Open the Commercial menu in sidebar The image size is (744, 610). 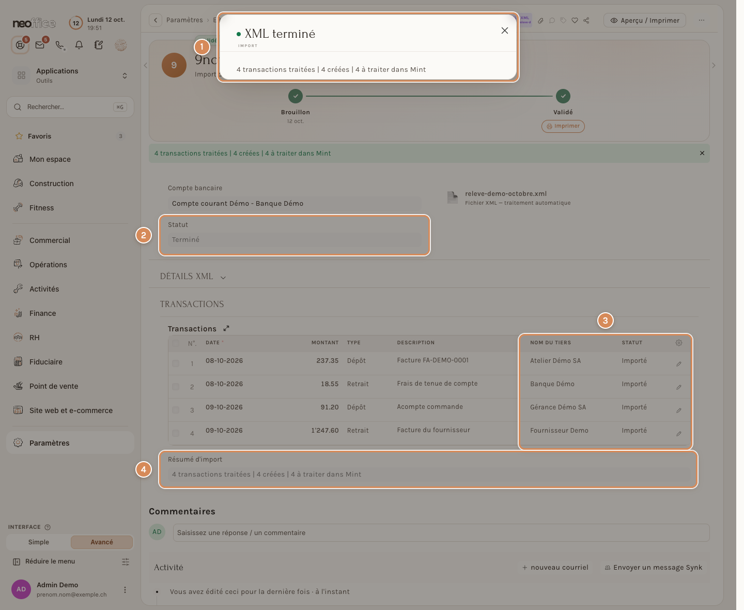70,240
